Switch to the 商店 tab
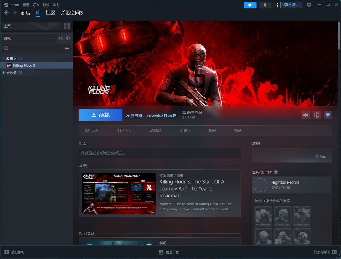341x259 pixels. click(26, 13)
